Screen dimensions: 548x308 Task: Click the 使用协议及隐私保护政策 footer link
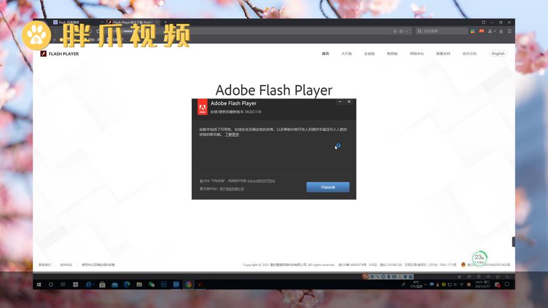(98, 265)
